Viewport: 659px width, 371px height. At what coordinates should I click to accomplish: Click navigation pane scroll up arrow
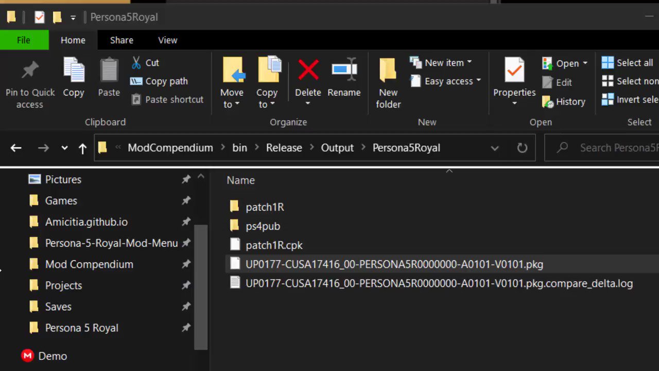(x=201, y=176)
